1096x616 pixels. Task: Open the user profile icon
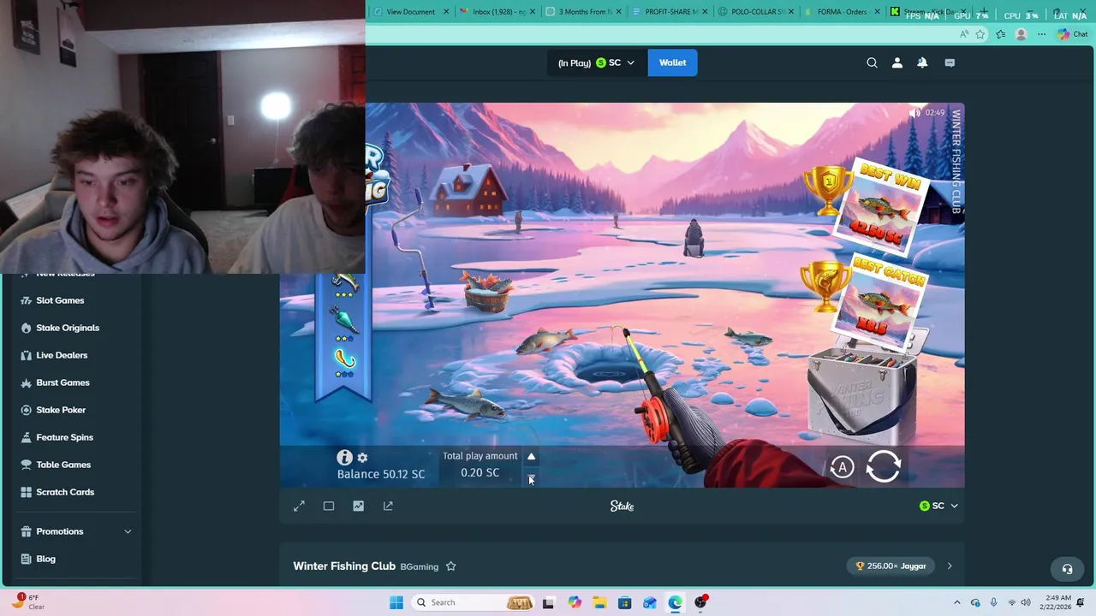click(896, 62)
